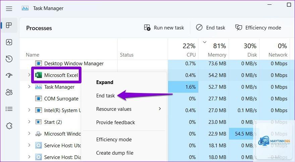Click the Desktop Window Manager icon
Viewport: 295px width, 162px height.
(39, 64)
